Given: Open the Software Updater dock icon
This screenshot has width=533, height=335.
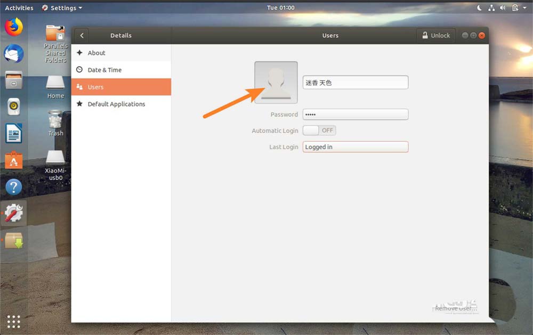Looking at the screenshot, I should pos(14,241).
